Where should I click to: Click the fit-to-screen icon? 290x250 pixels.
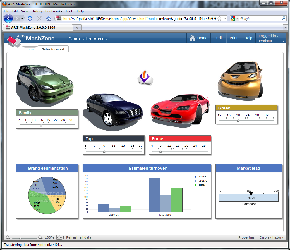(x=59, y=237)
